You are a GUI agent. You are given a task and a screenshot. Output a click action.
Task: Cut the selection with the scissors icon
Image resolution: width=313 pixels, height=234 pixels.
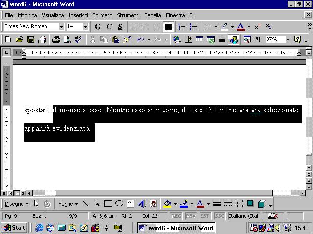[92, 39]
